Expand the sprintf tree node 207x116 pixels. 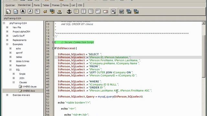pyautogui.click(x=10, y=53)
